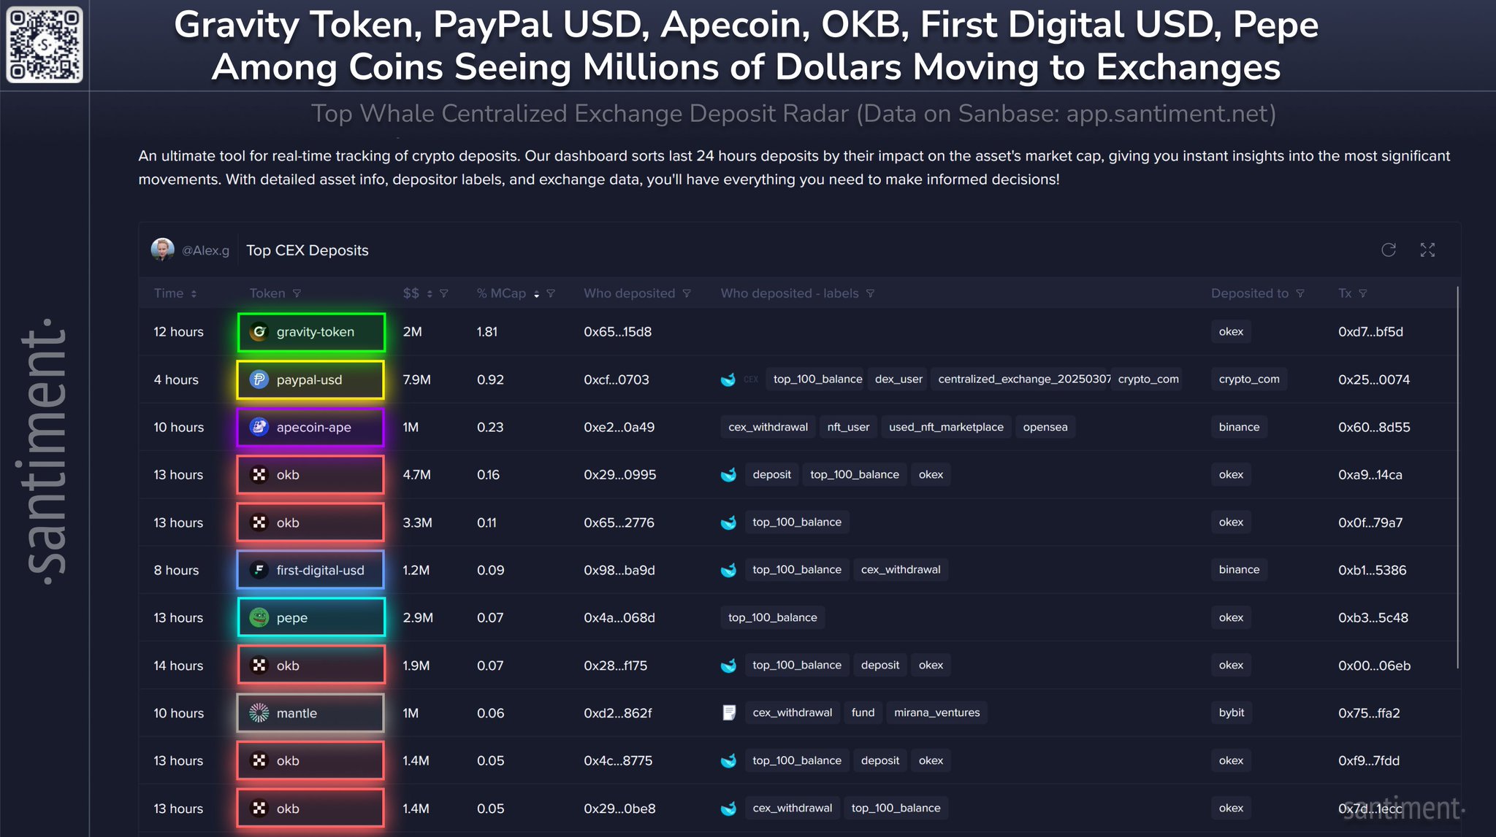Click the dex_user label tag
This screenshot has height=837, width=1496.
click(898, 379)
